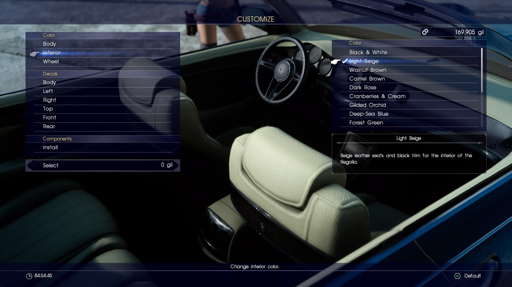512x287 pixels.
Task: Click the color list scrollbar
Action: pyautogui.click(x=482, y=70)
